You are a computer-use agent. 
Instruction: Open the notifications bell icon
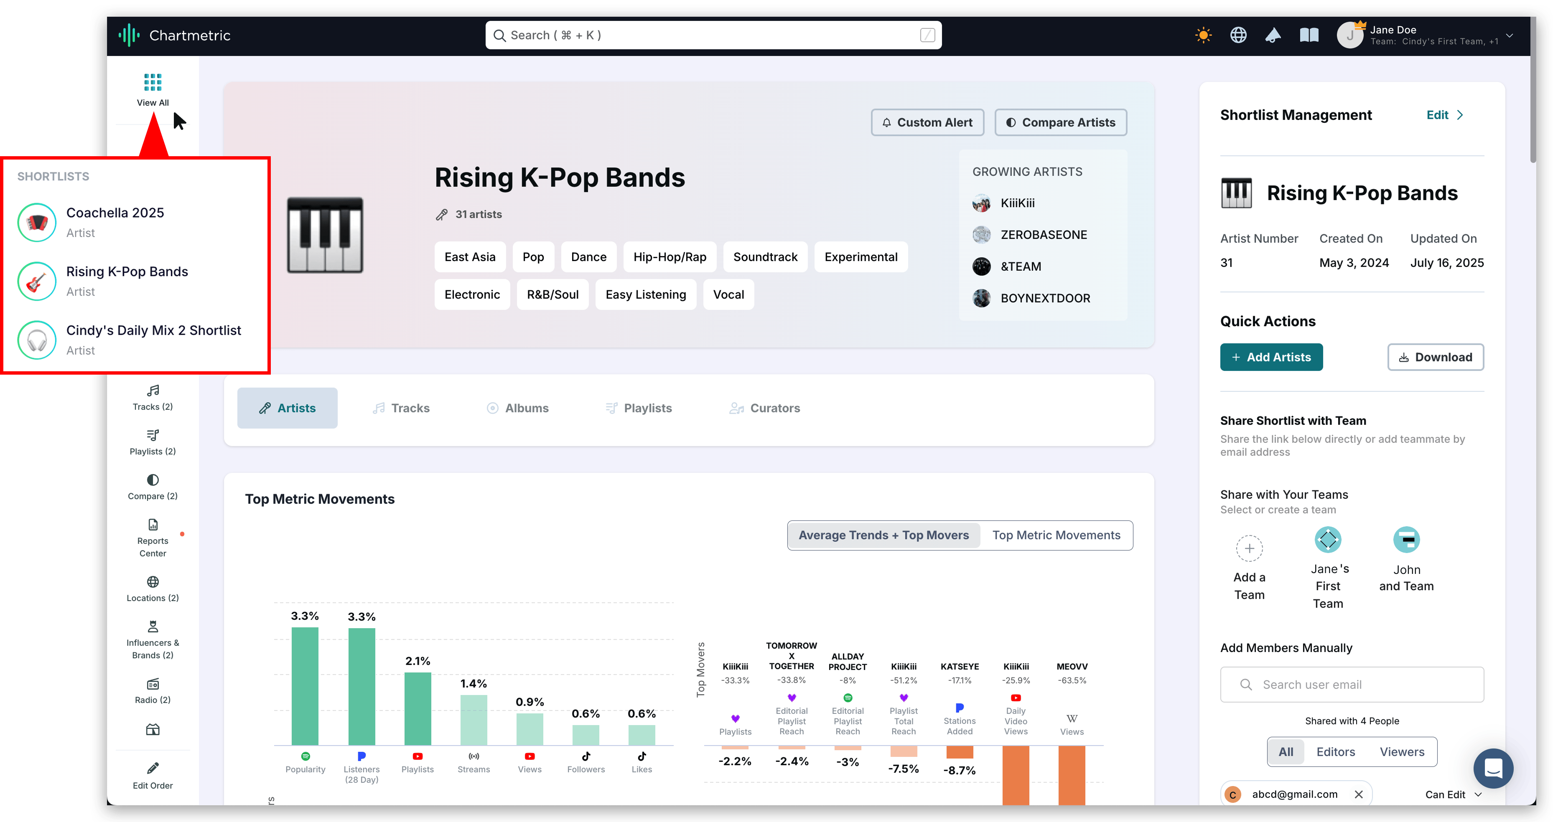point(1273,35)
